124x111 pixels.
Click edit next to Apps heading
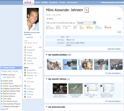(x=40, y=68)
